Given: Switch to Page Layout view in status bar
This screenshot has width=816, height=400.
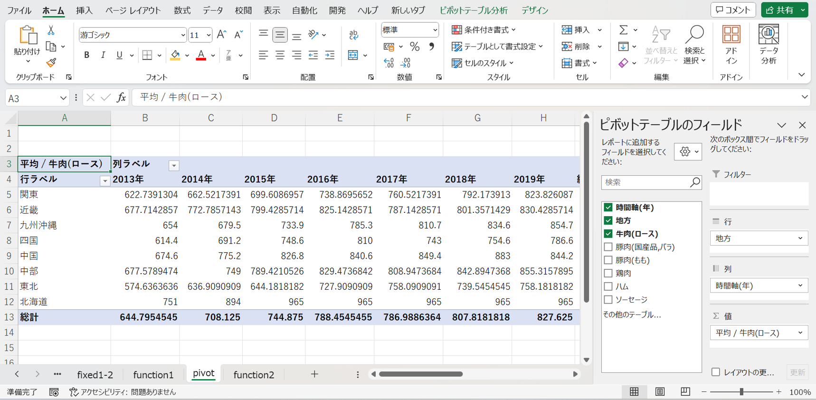Looking at the screenshot, I should pyautogui.click(x=660, y=392).
